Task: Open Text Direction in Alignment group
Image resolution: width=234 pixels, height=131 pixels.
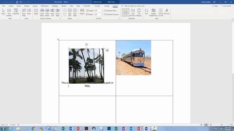Action: (133, 12)
